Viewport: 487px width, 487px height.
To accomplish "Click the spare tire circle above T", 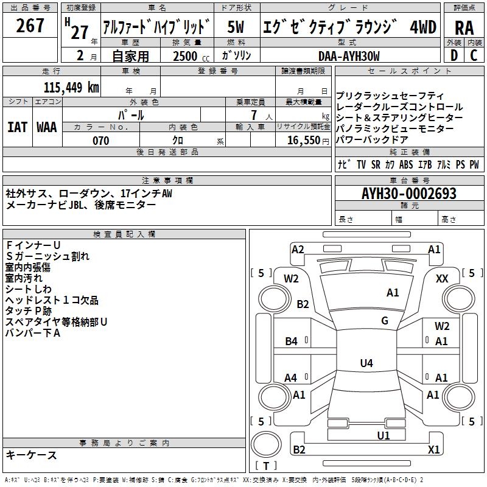I will (266, 444).
